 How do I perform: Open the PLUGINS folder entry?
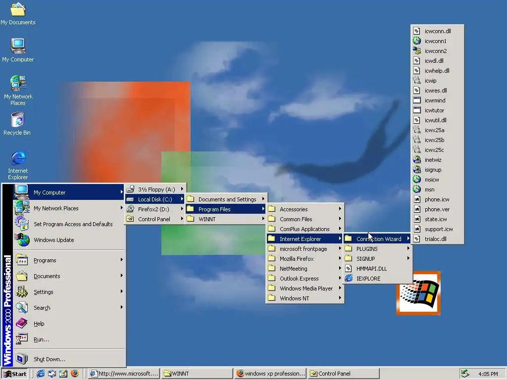[x=377, y=249]
